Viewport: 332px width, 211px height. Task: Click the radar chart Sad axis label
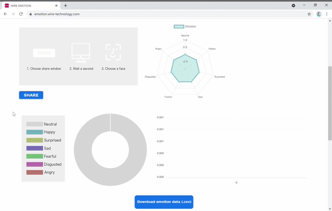click(x=200, y=97)
